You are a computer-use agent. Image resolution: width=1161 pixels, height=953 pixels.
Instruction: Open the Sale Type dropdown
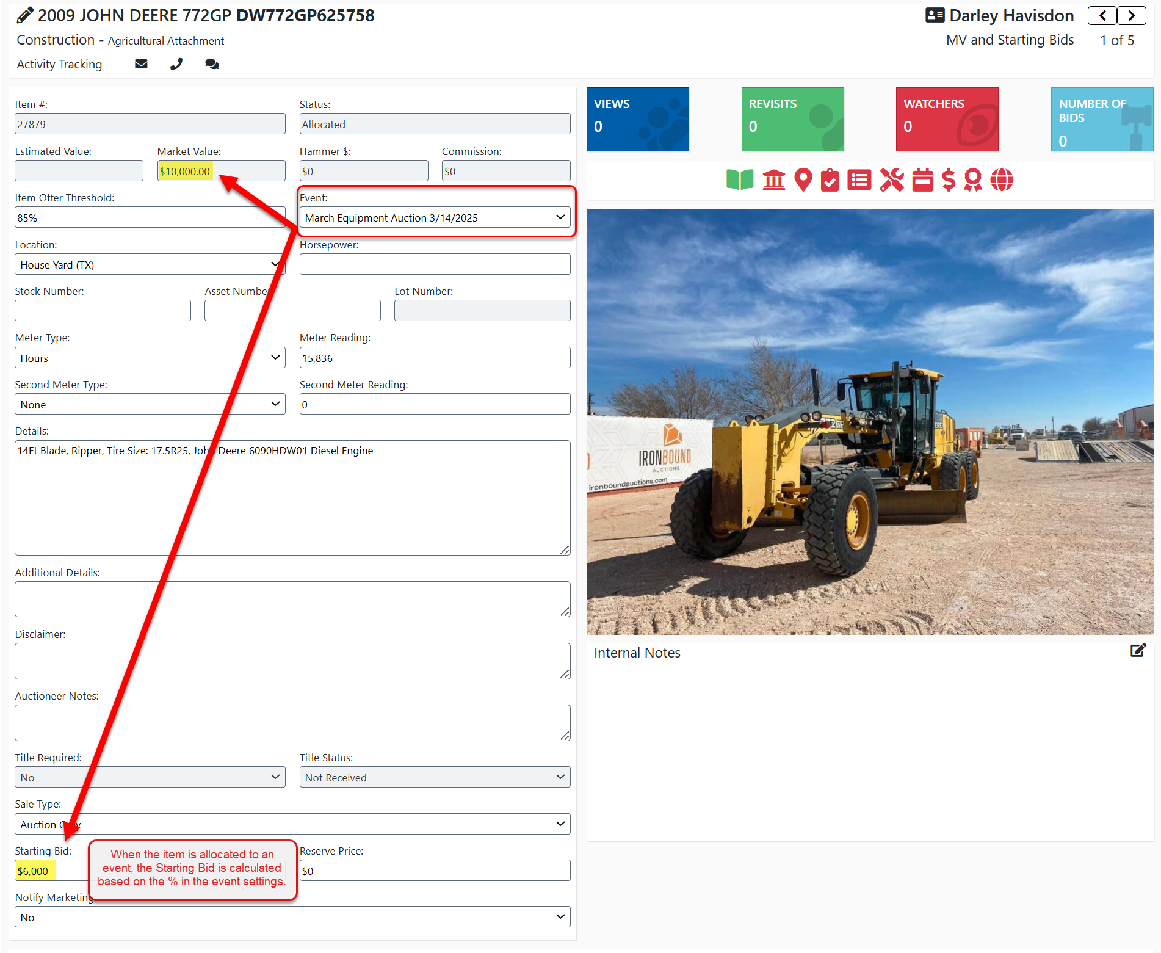292,824
